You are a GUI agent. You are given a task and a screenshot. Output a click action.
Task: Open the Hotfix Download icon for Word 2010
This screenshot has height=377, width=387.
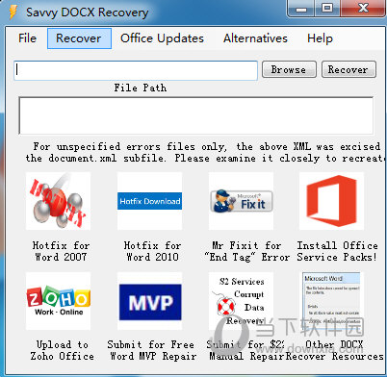tap(149, 201)
